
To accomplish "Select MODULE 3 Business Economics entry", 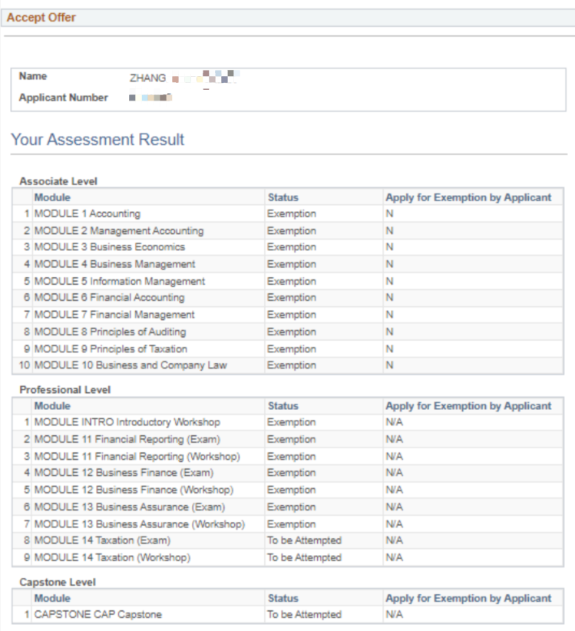I will click(110, 247).
